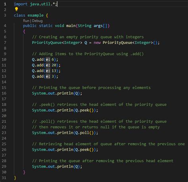Click the number 13 in Q.add

click(54, 71)
